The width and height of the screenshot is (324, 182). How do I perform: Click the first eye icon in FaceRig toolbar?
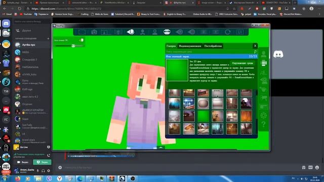179,32
